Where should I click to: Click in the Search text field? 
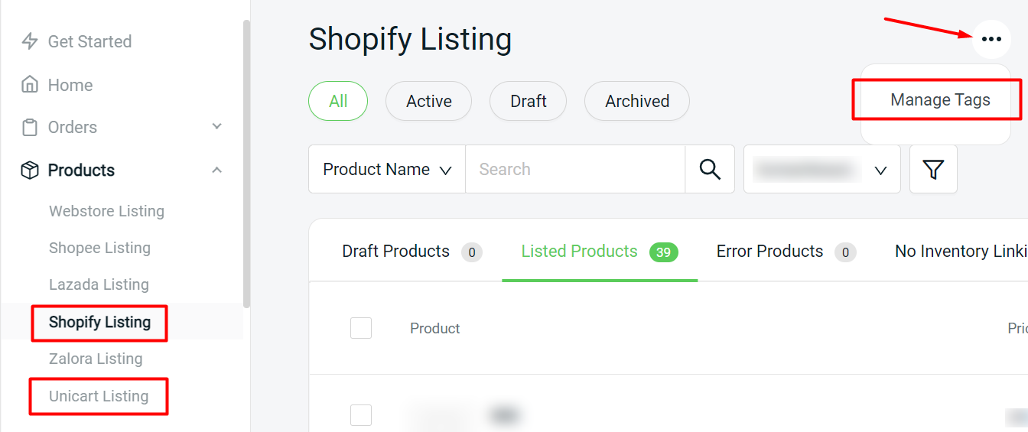[x=574, y=169]
